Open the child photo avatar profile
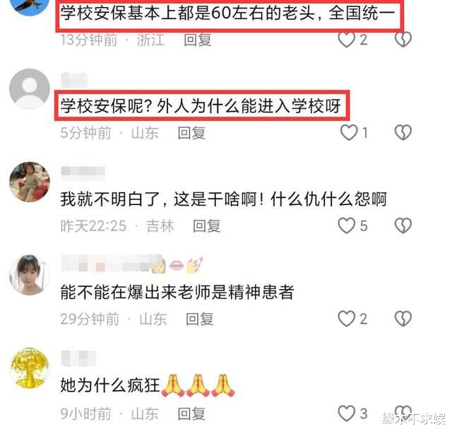This screenshot has width=452, height=434. tap(30, 182)
